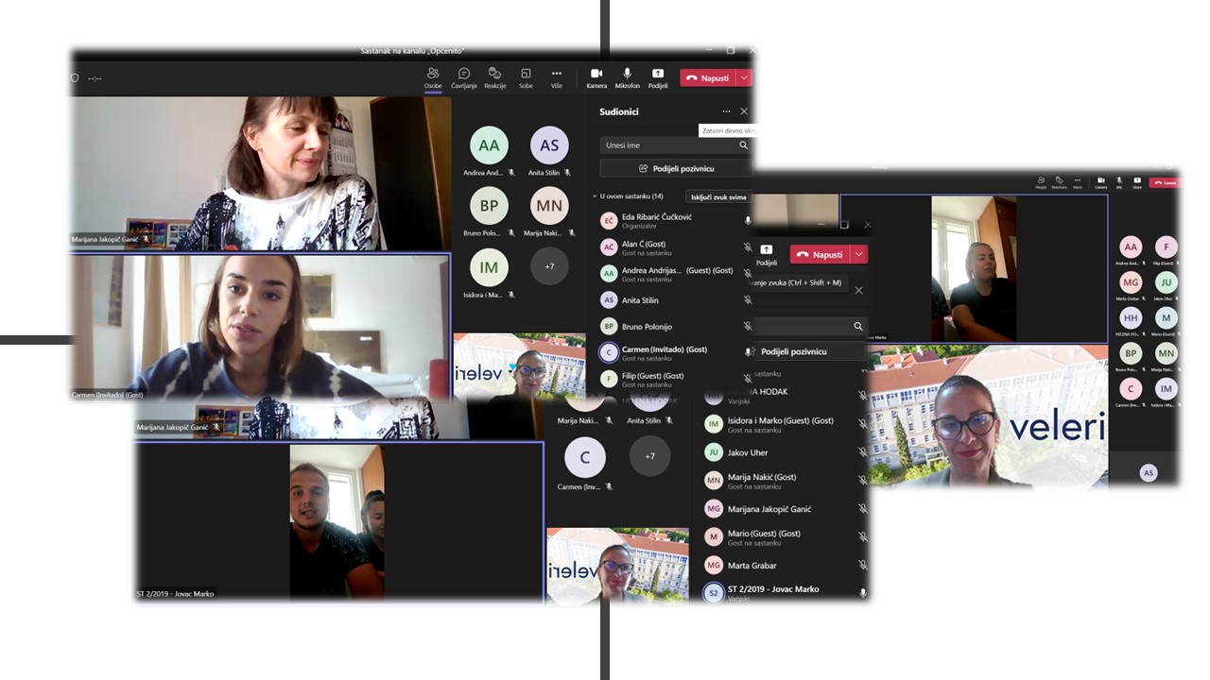
Task: Select Anita Stilin in participant list
Action: point(640,300)
